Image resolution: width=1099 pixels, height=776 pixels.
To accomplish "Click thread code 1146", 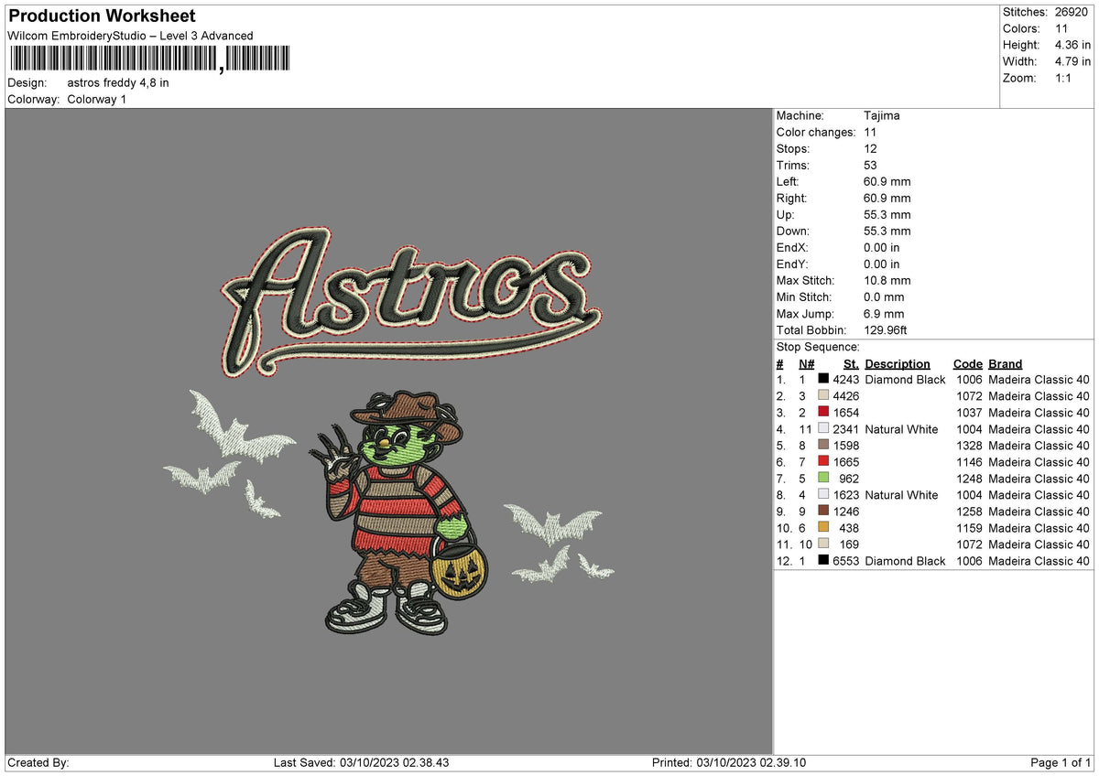I will pyautogui.click(x=969, y=461).
